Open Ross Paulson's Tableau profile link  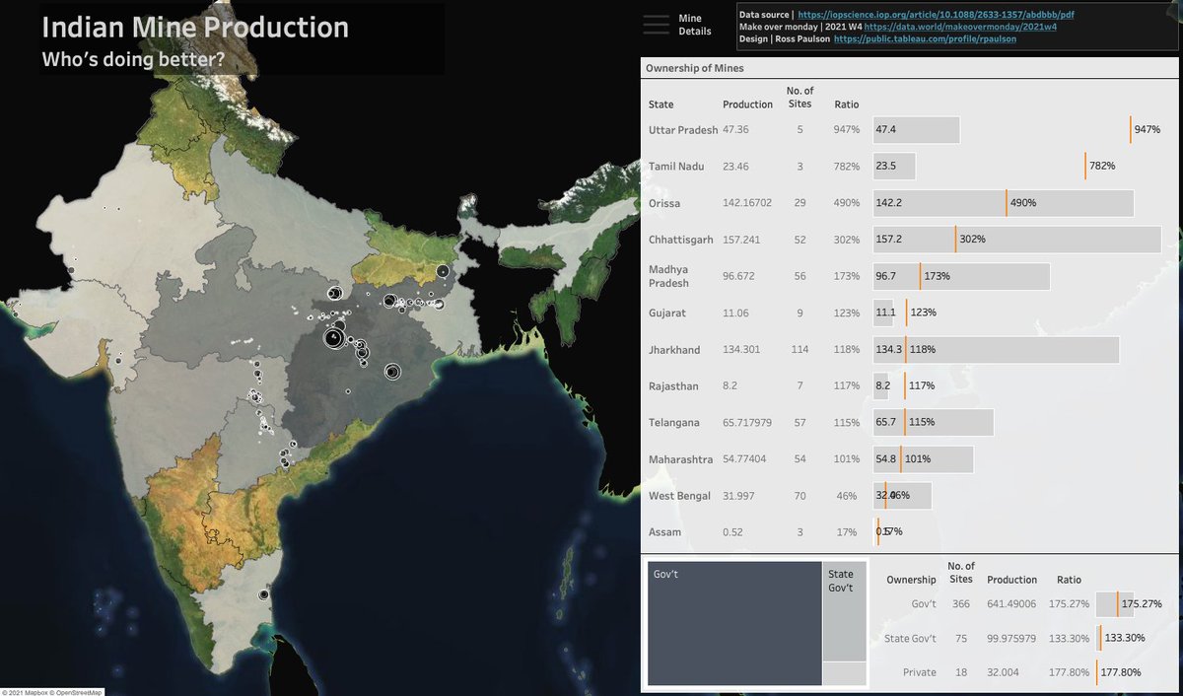pyautogui.click(x=925, y=39)
